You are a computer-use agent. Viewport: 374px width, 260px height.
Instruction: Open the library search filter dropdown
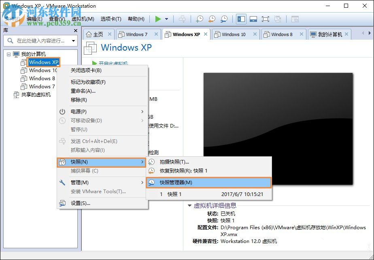click(73, 40)
